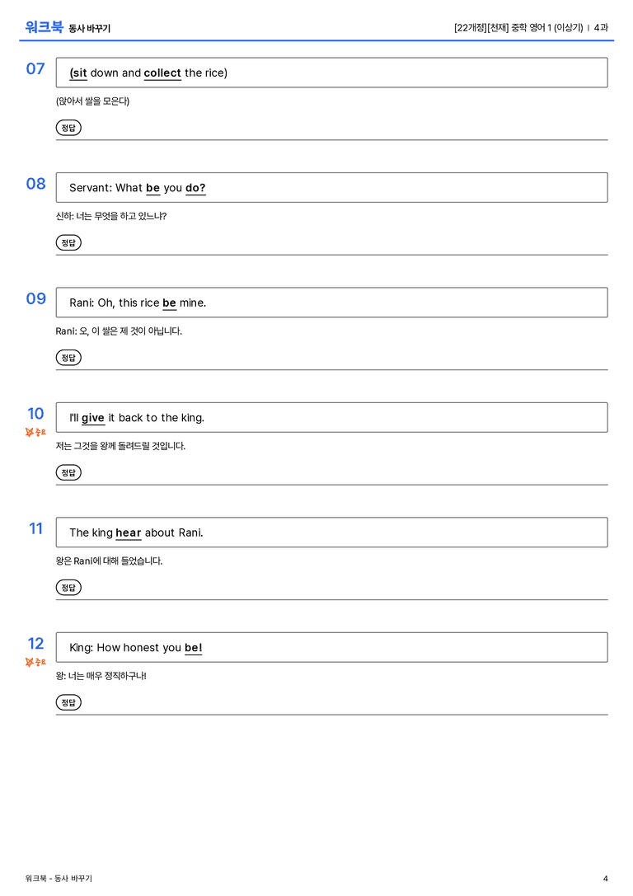Click the header text '[22개정][천재] 중학 영어 1'
Image resolution: width=633 pixels, height=896 pixels.
[502, 27]
